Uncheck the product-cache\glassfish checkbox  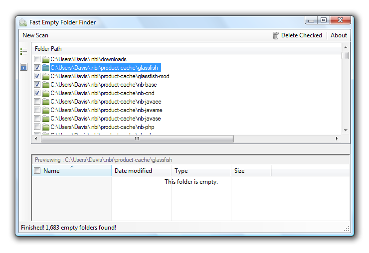37,67
